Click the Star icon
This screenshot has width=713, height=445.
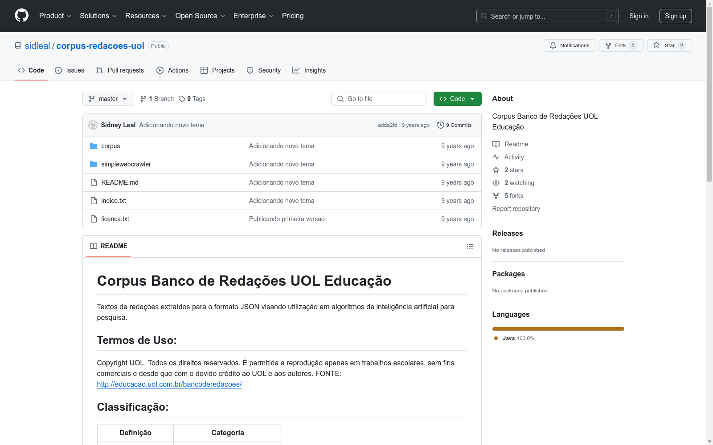[x=656, y=45]
